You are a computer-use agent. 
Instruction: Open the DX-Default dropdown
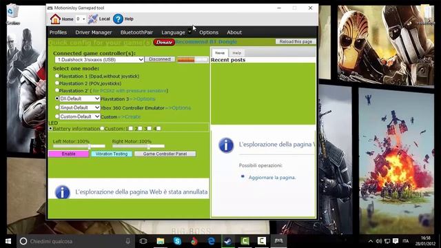(80, 99)
